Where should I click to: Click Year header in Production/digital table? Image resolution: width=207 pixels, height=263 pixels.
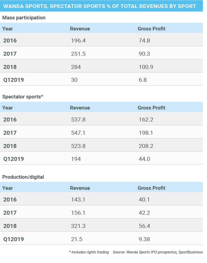coord(7,188)
